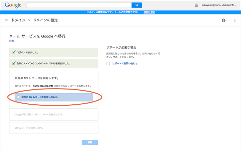
Task: Click the サポートにお問い合わせ link
Action: [x=125, y=63]
